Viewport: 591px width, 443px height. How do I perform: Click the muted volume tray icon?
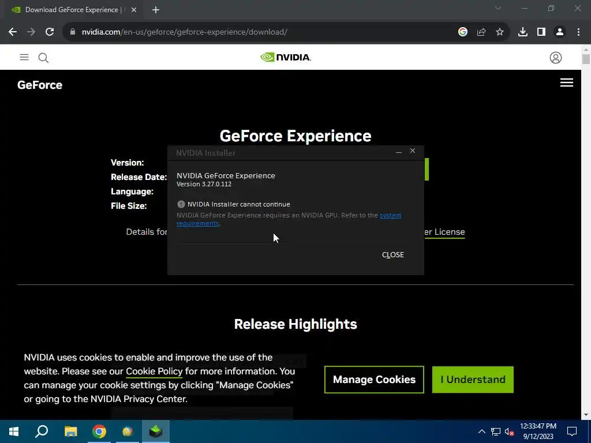(x=509, y=431)
